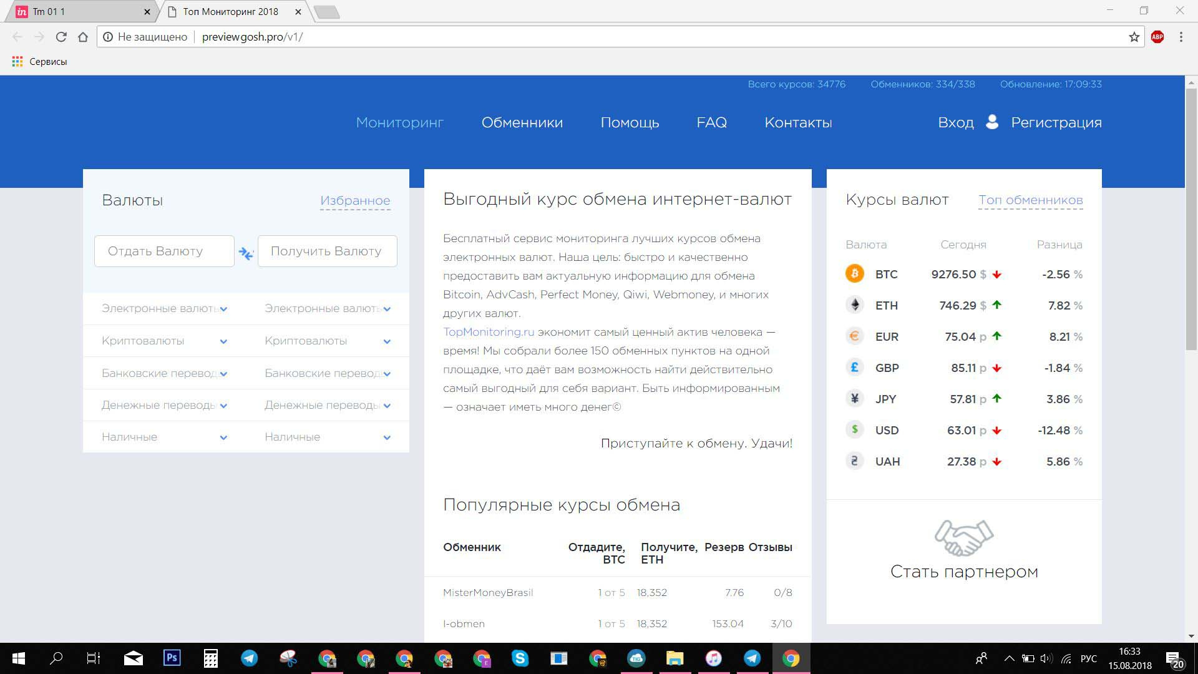Click the handshake partner icon

pyautogui.click(x=964, y=538)
